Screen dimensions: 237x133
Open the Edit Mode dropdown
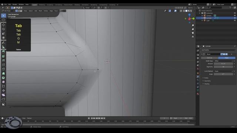click(x=8, y=11)
